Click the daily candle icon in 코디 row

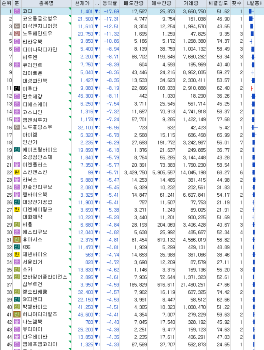[251, 11]
